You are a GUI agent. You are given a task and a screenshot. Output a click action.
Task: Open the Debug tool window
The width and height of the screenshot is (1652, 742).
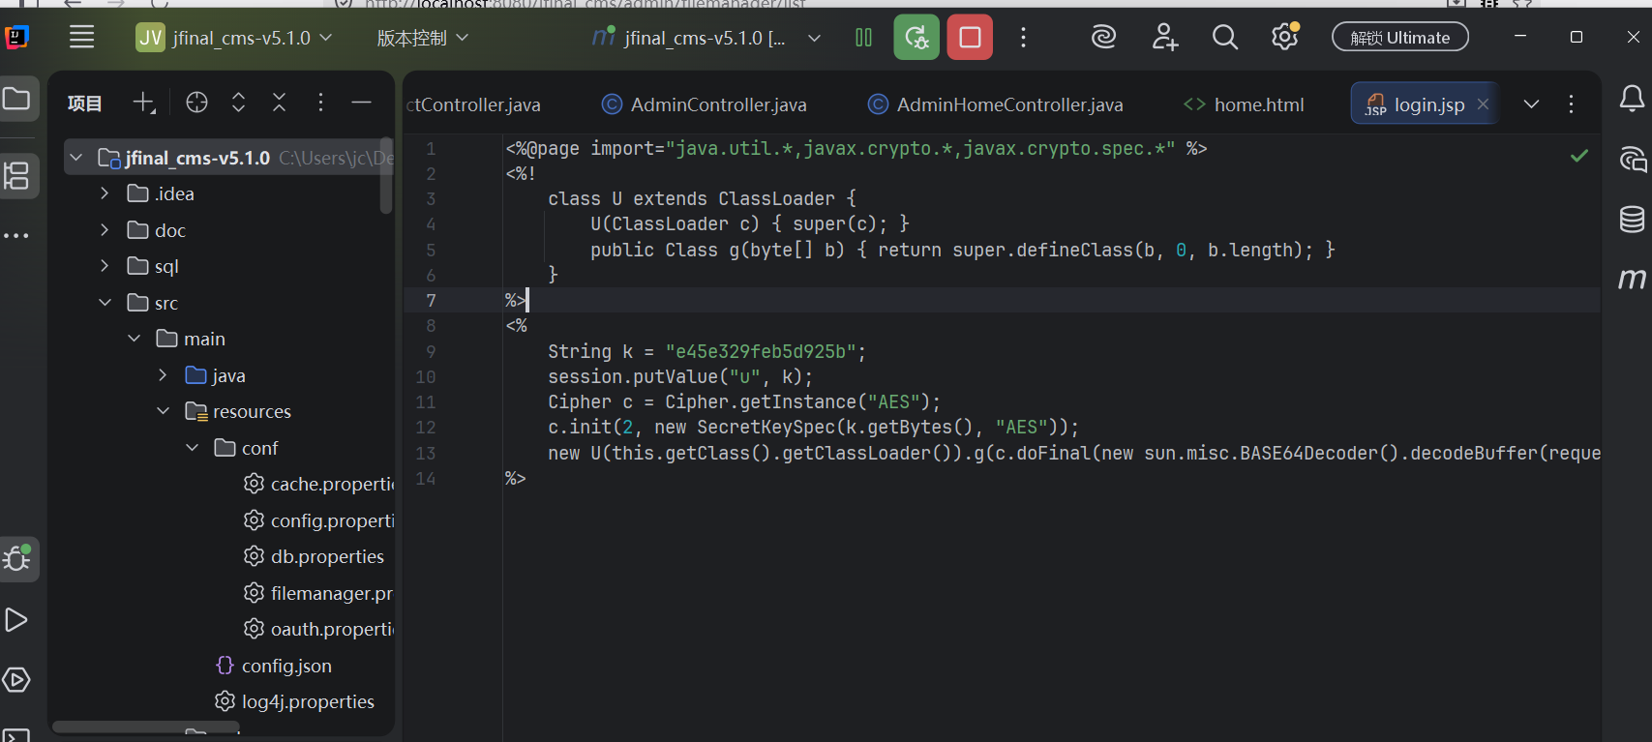click(17, 559)
